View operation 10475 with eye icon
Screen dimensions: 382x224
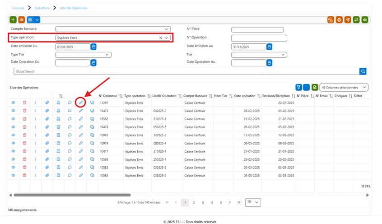pos(14,111)
